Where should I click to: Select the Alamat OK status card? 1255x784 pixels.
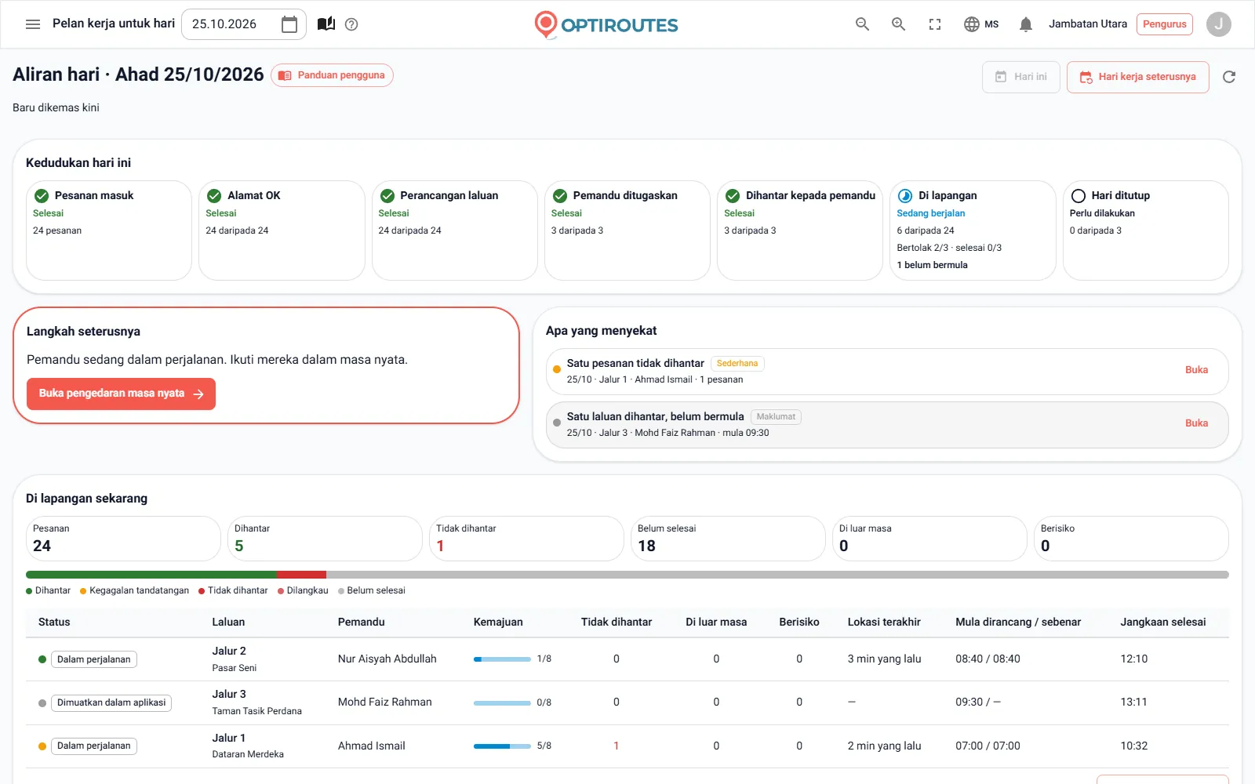click(282, 230)
